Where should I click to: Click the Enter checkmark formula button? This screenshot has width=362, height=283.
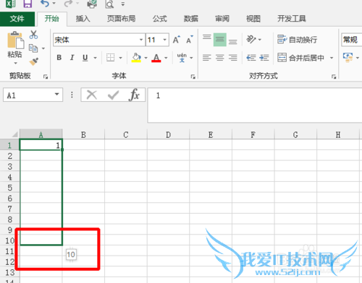113,95
